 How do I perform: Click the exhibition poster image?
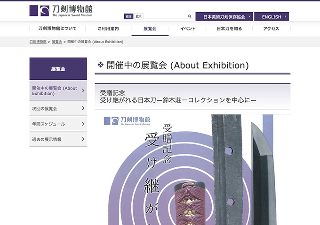(192, 170)
